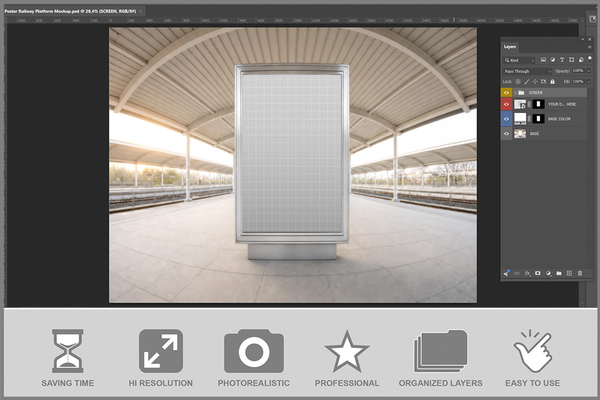Select the Layers panel tab

[x=510, y=47]
